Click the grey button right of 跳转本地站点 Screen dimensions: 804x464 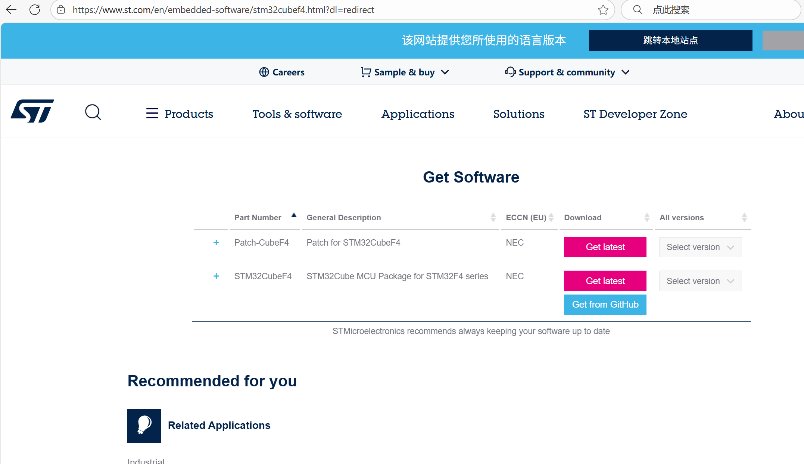click(783, 40)
